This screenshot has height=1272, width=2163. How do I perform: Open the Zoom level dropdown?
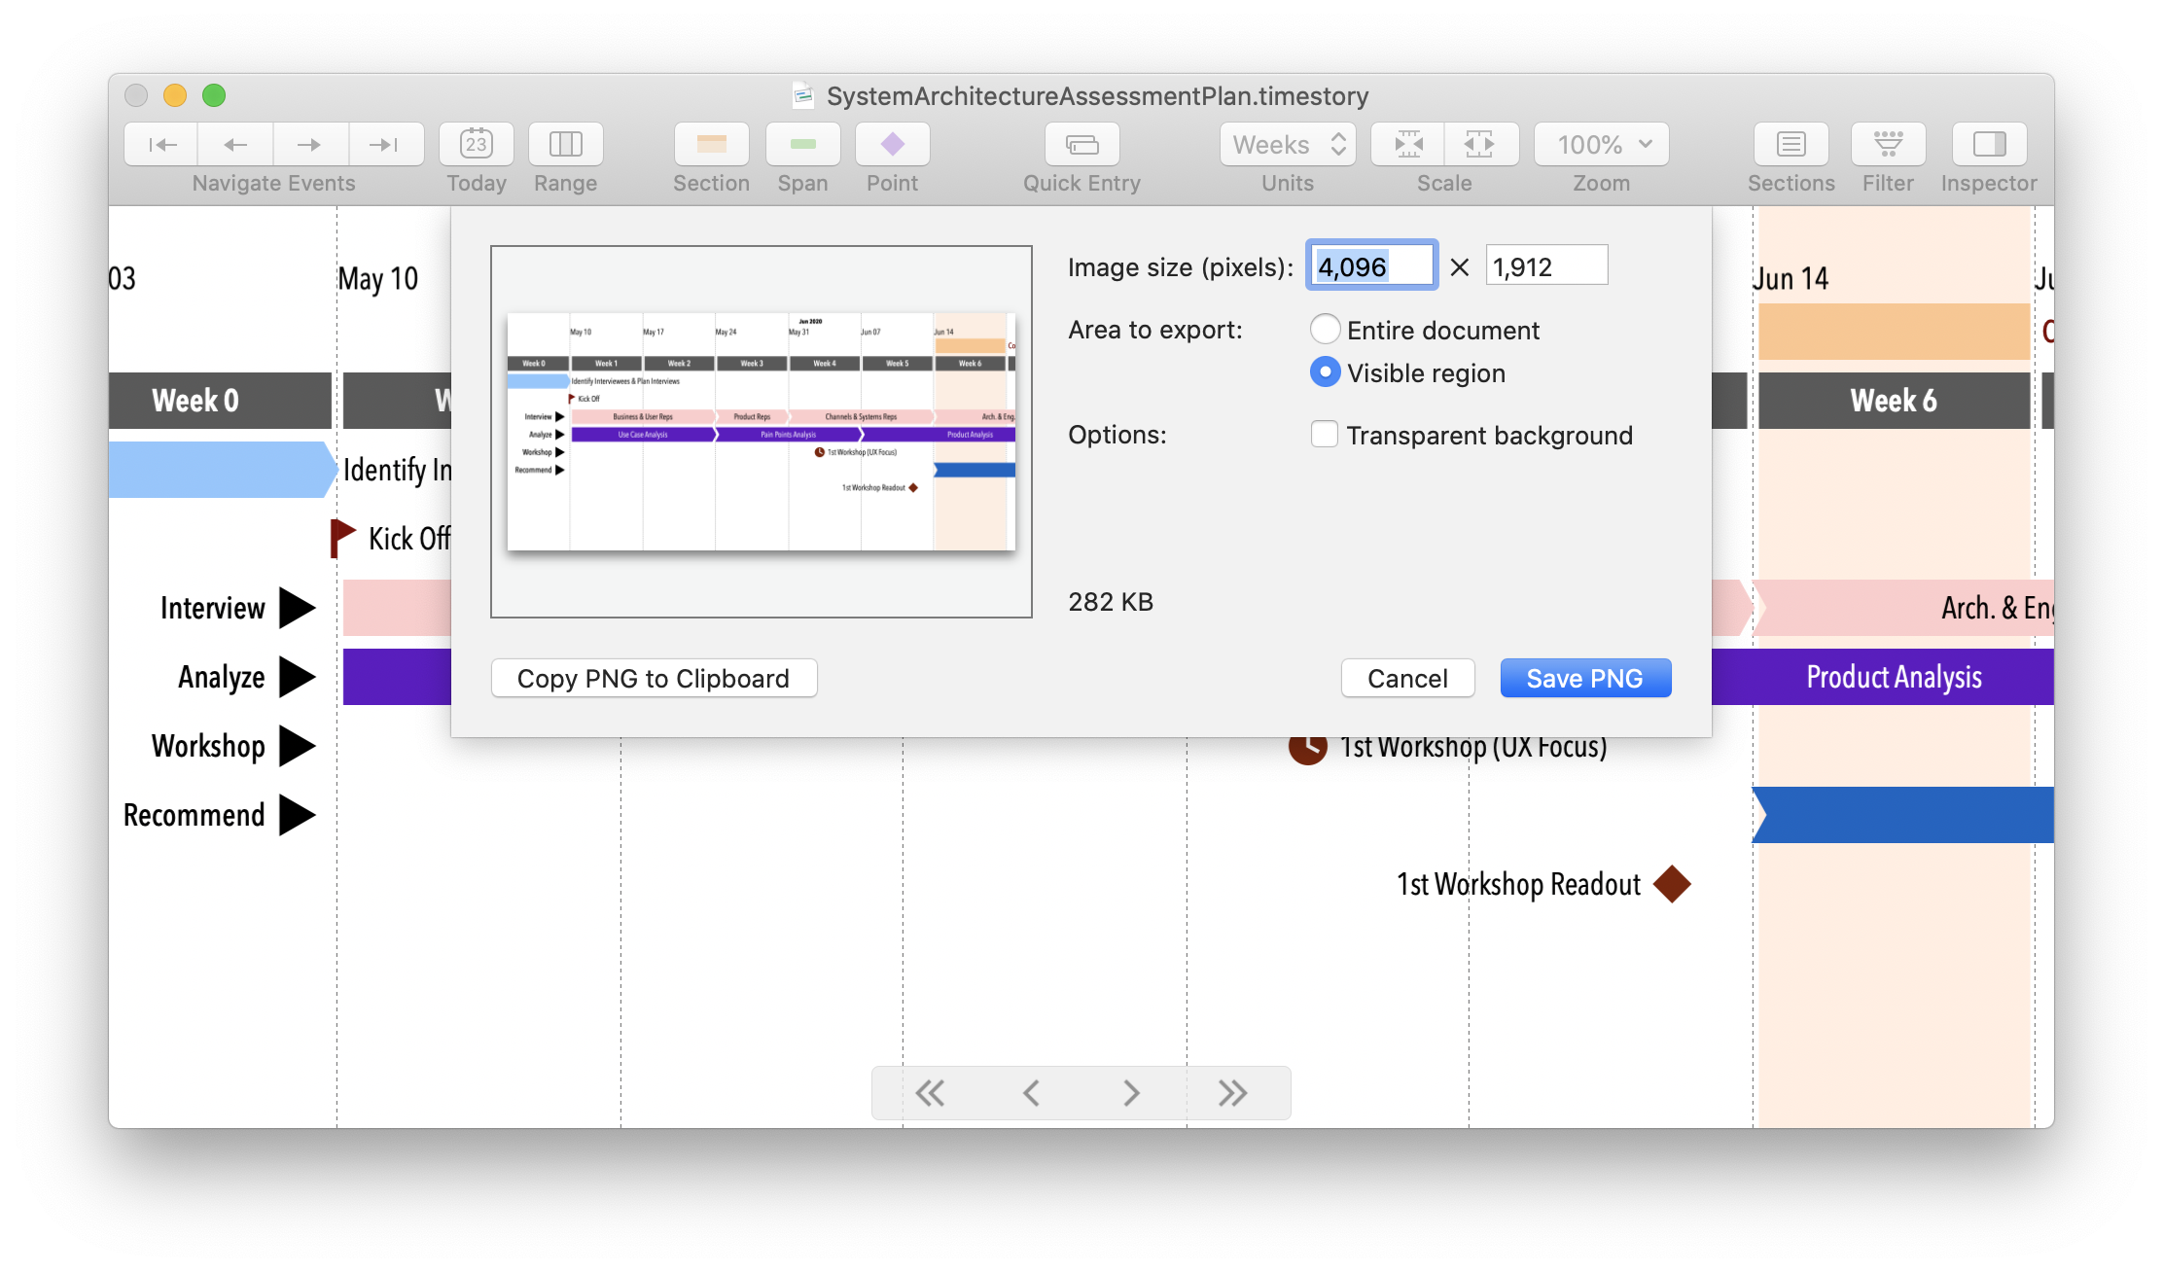tap(1600, 144)
